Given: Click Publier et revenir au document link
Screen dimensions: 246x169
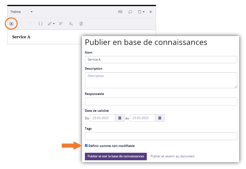Looking at the screenshot, I should [172, 156].
